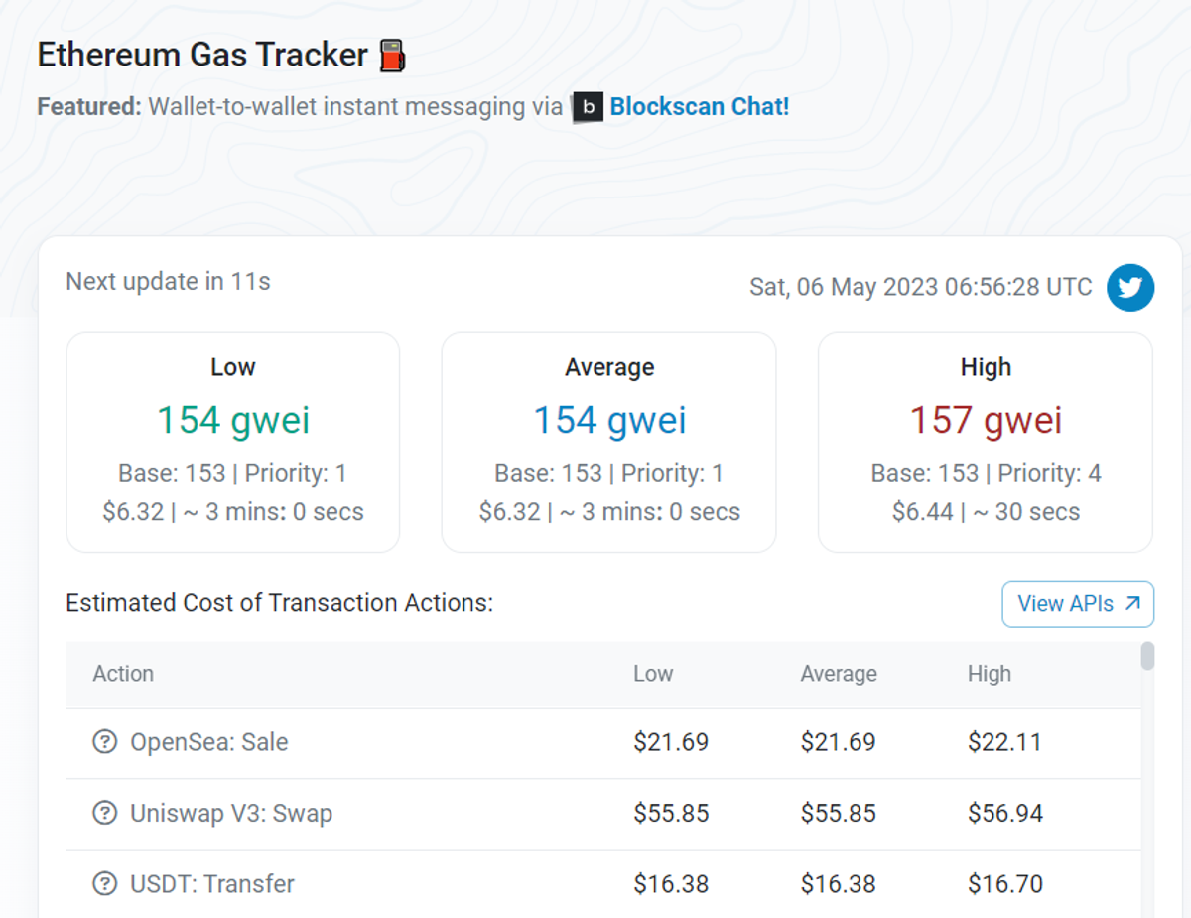Click help icon beside USDT: Transfer
1191x918 pixels.
point(104,883)
